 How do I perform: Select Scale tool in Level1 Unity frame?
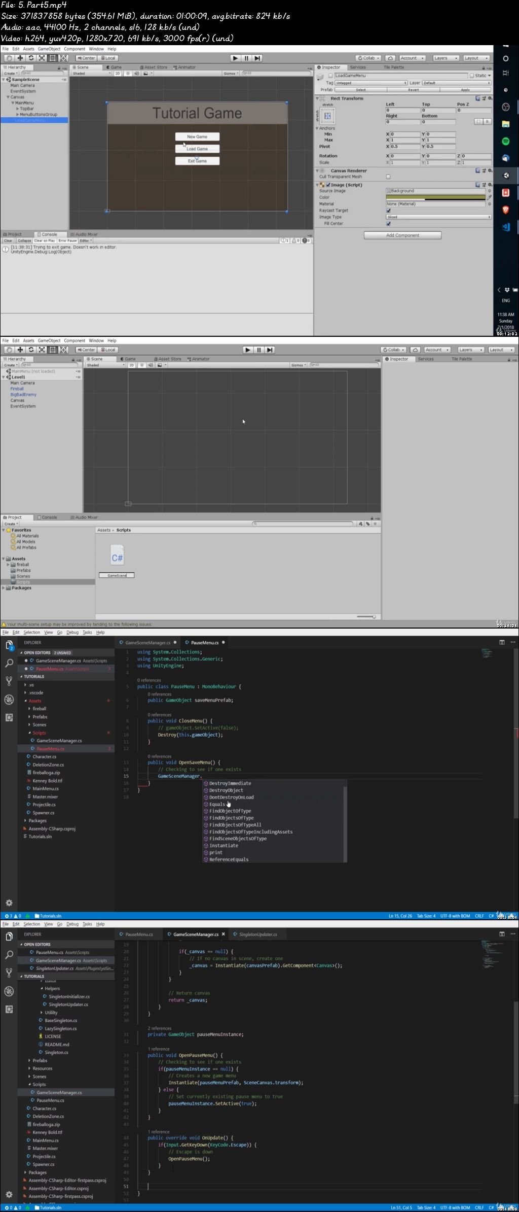coord(42,350)
